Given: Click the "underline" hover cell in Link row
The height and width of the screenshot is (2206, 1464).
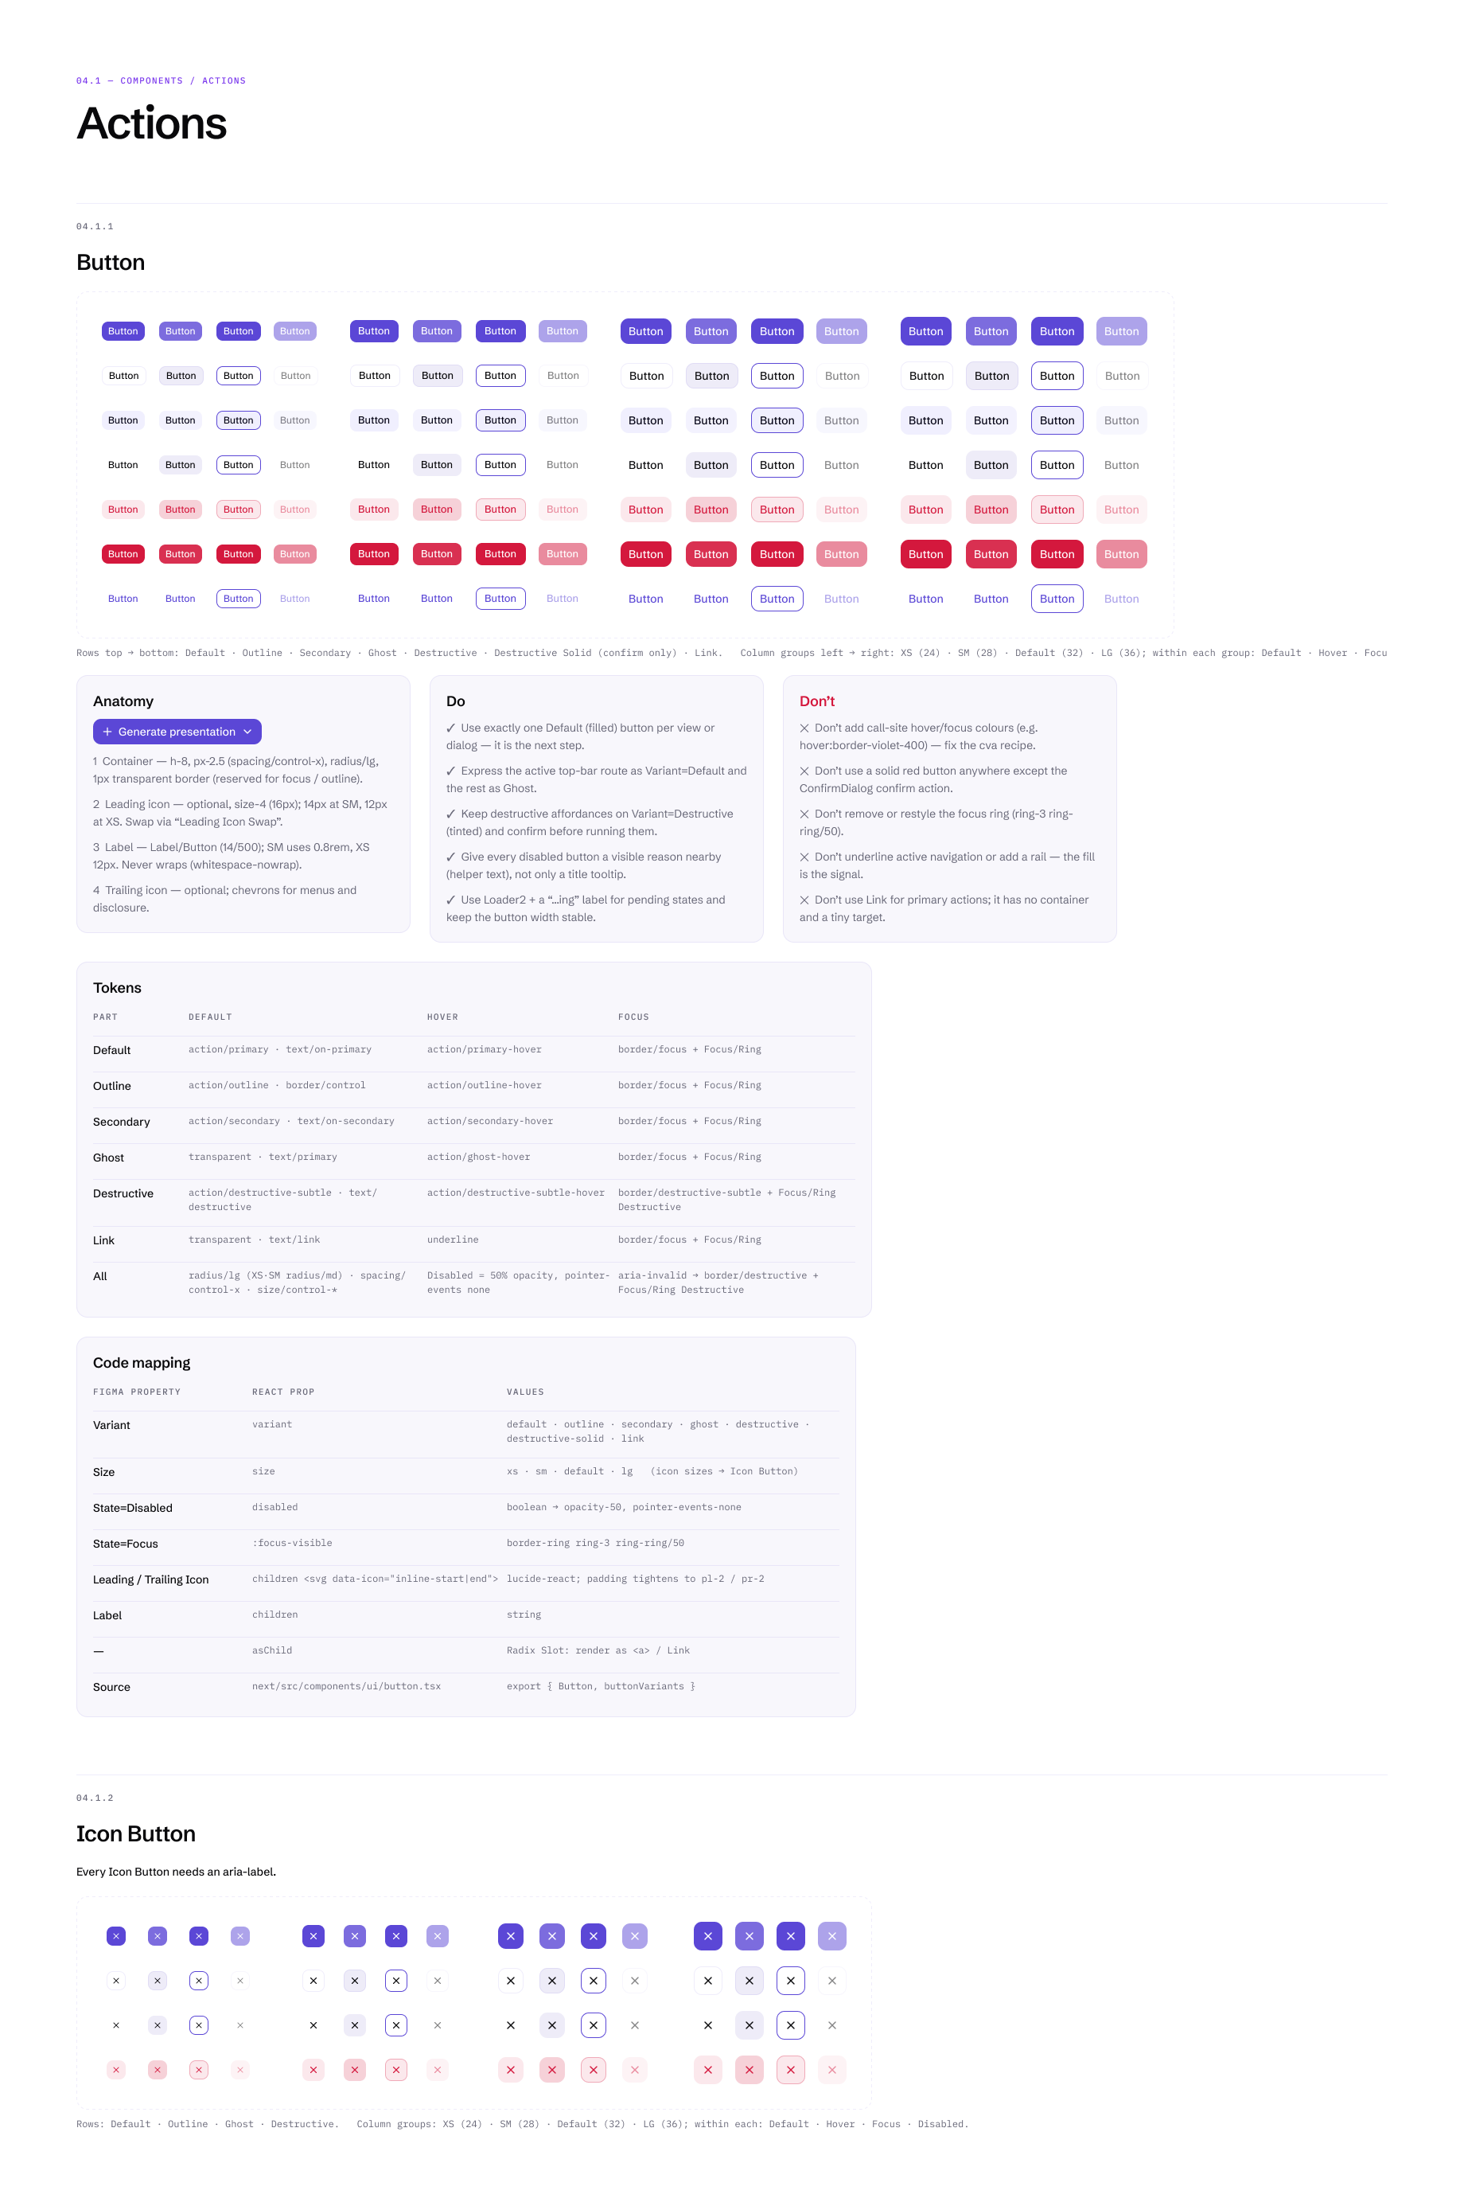Looking at the screenshot, I should (x=453, y=1240).
